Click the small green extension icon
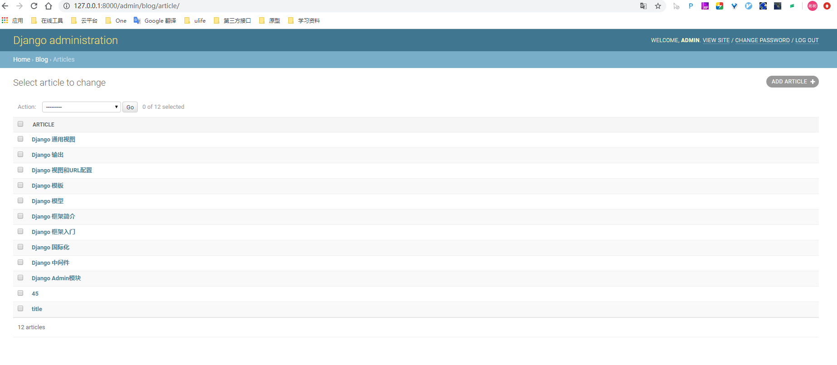 point(792,6)
